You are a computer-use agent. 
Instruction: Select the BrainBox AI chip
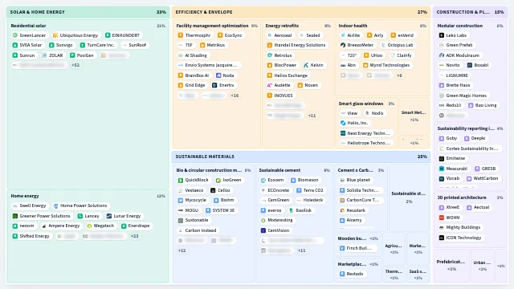[x=194, y=75]
